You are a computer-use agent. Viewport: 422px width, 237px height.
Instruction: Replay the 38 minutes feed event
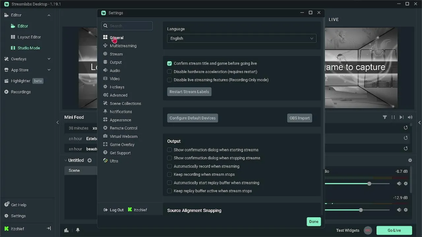pos(406,128)
